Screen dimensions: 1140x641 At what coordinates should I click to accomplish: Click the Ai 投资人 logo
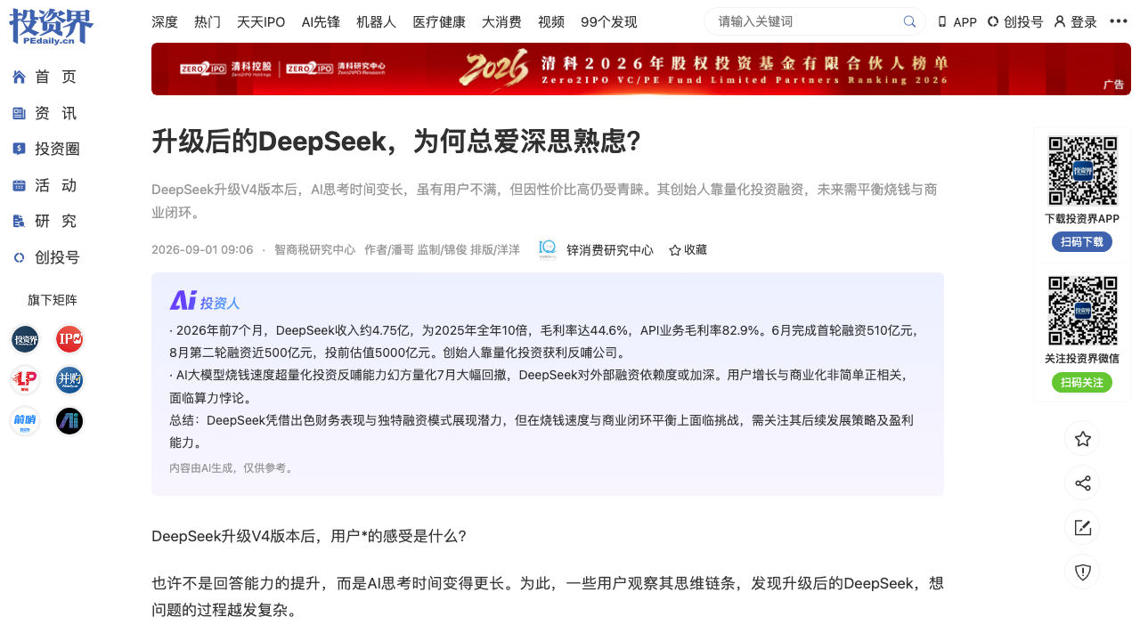point(205,301)
